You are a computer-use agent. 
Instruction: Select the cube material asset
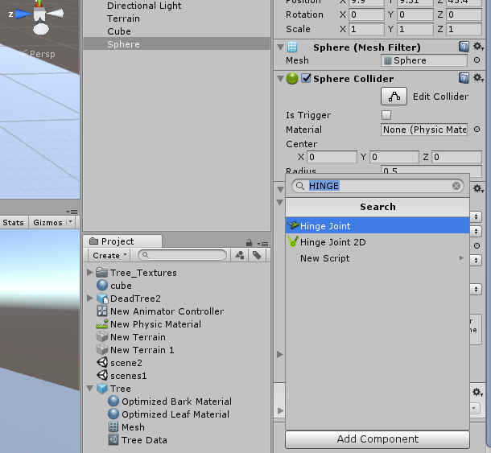(114, 286)
